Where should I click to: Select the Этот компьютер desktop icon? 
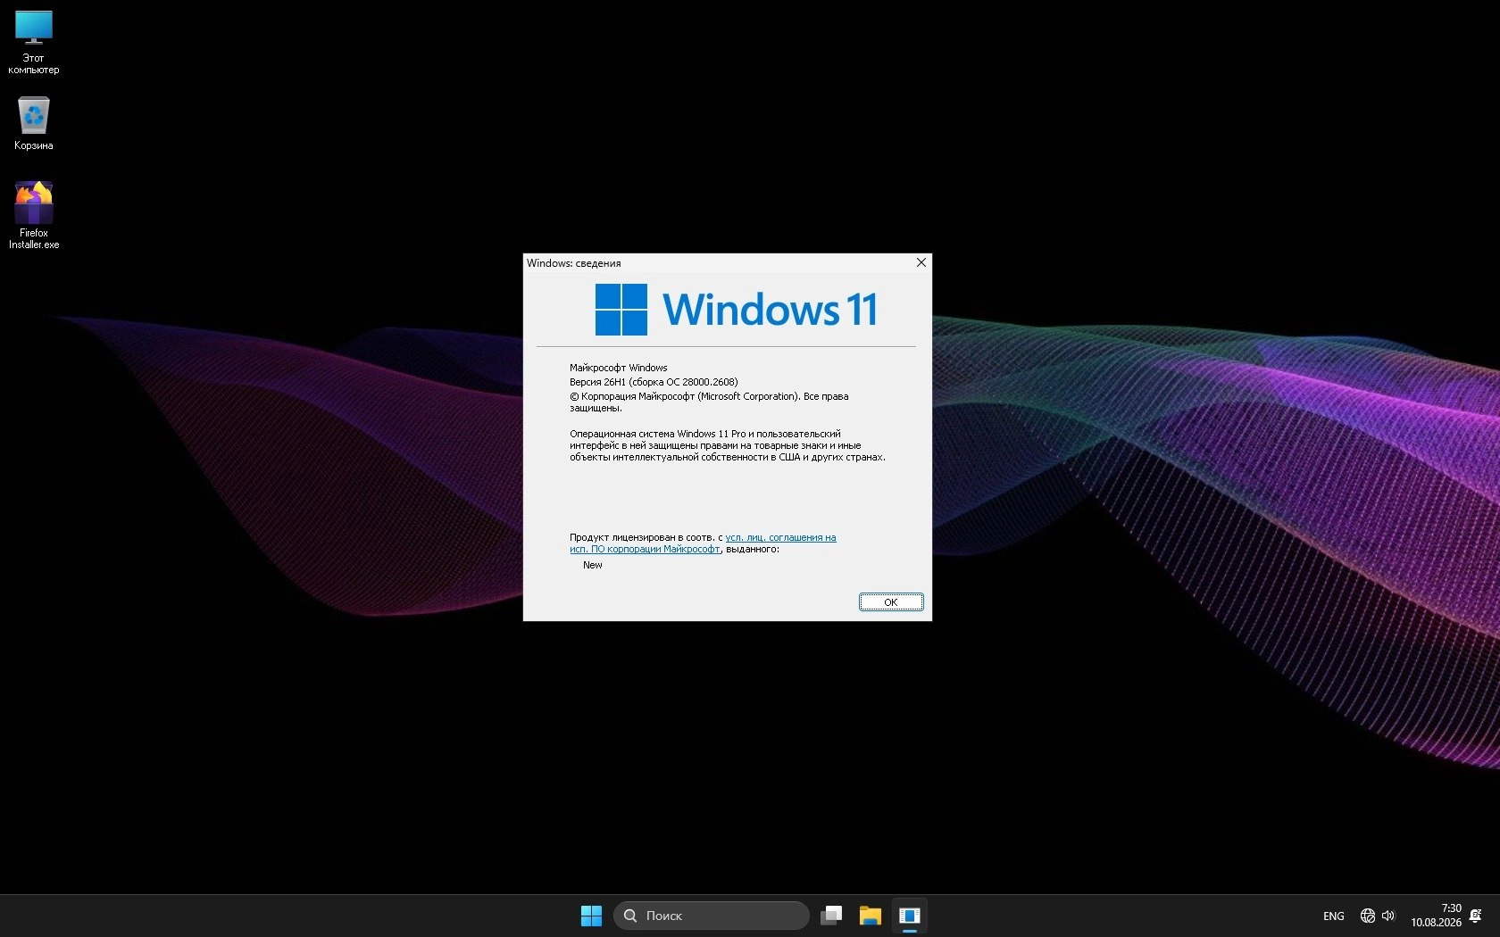click(x=34, y=43)
